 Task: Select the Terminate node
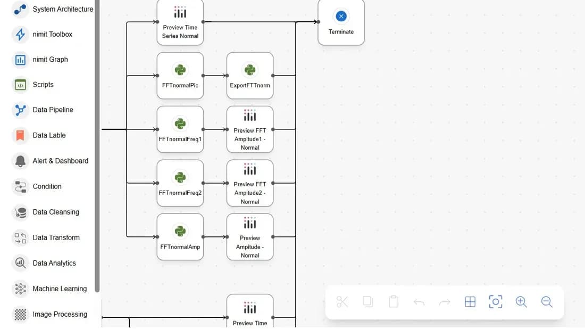tap(341, 22)
